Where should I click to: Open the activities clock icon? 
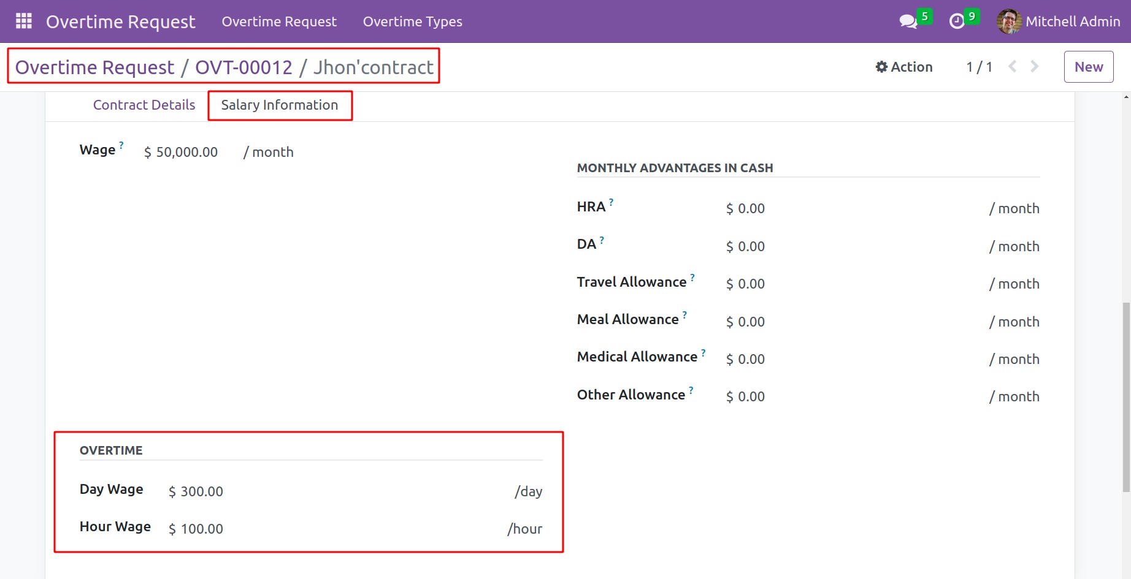point(956,22)
